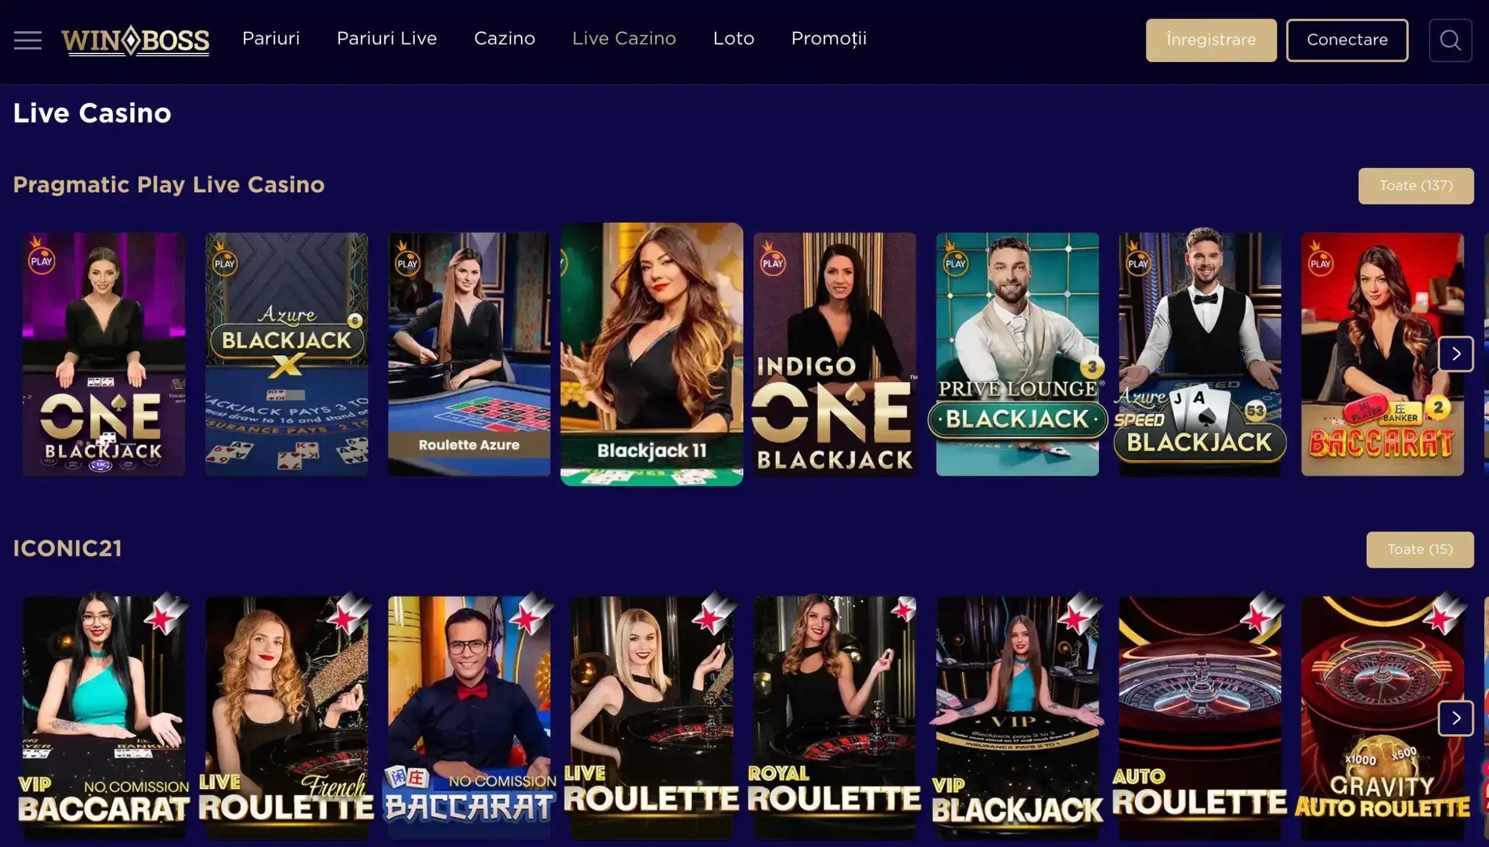
Task: Advance the ICONIC21 carousel with right arrow
Action: (x=1456, y=718)
